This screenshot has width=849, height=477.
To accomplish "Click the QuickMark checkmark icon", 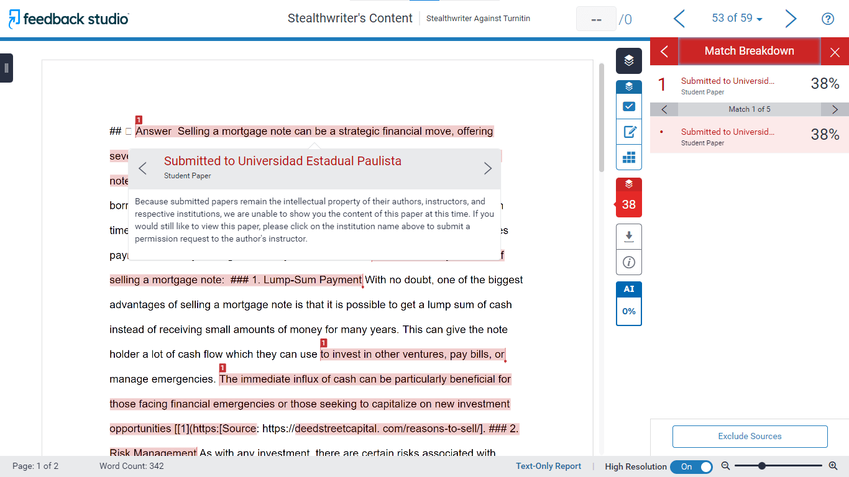I will click(x=628, y=106).
